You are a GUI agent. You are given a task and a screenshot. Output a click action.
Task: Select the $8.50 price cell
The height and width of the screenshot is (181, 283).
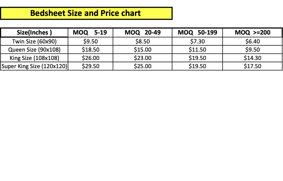point(143,41)
